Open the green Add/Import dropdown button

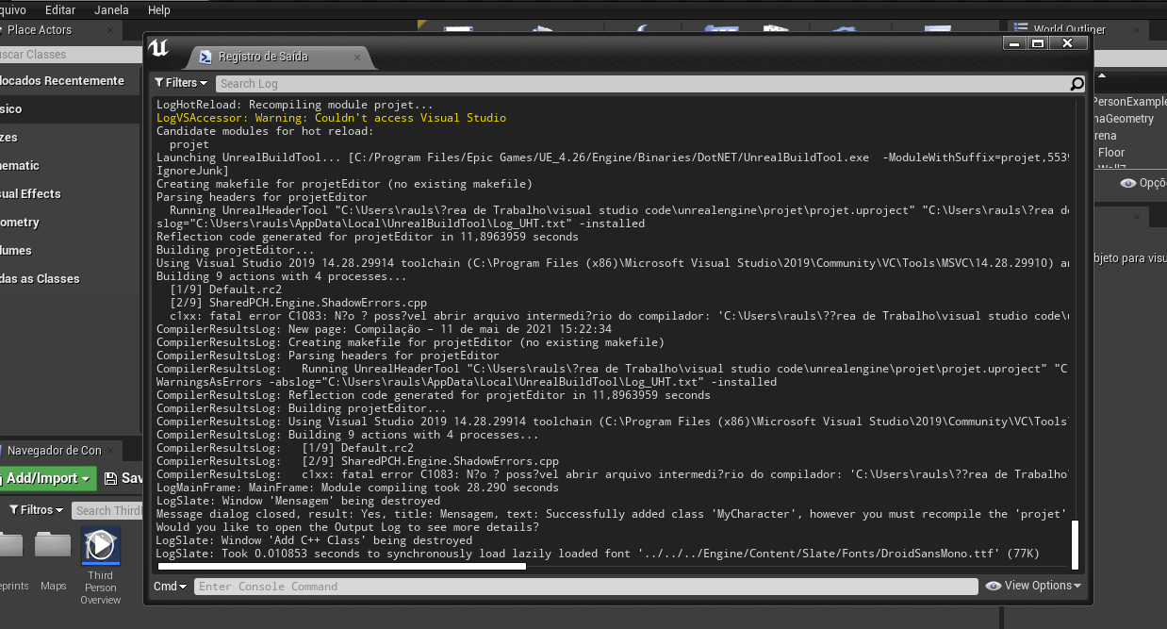tap(48, 479)
